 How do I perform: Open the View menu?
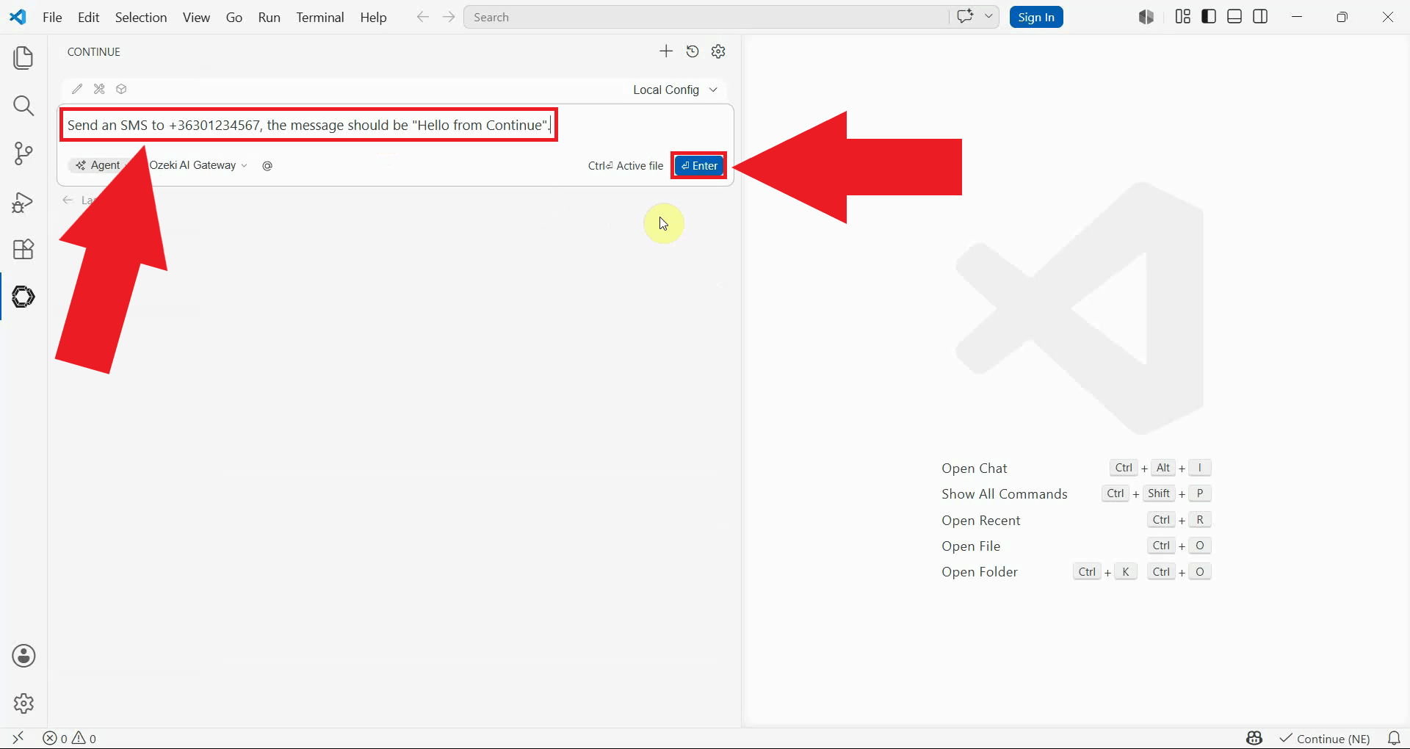(x=196, y=17)
